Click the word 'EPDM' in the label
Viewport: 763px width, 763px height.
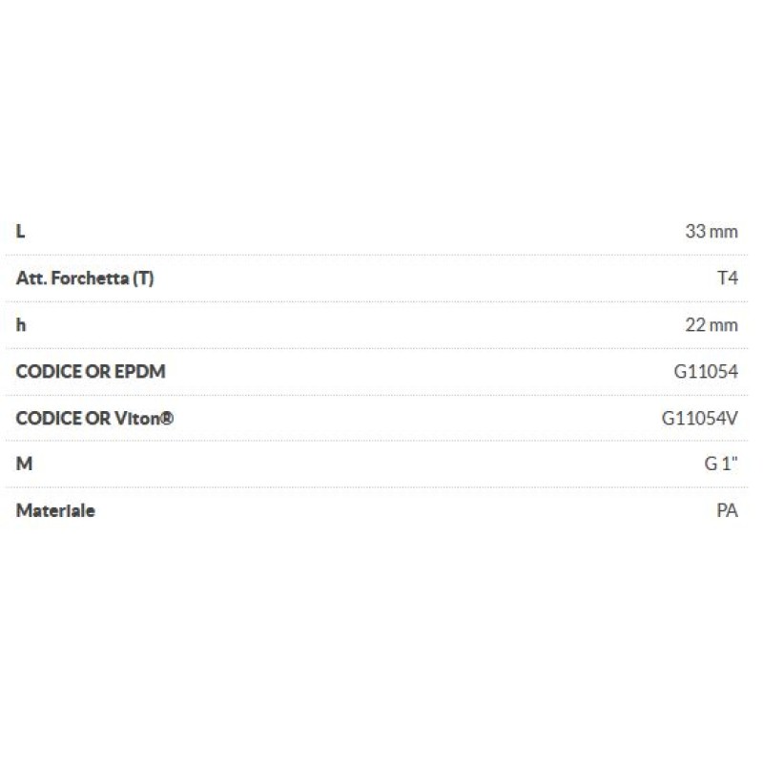coord(140,371)
